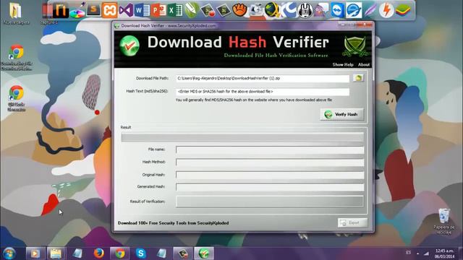Open Skype from the taskbar
This screenshot has height=260, width=463.
click(x=141, y=253)
